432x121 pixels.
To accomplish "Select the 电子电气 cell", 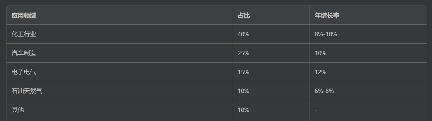I will 119,72.
